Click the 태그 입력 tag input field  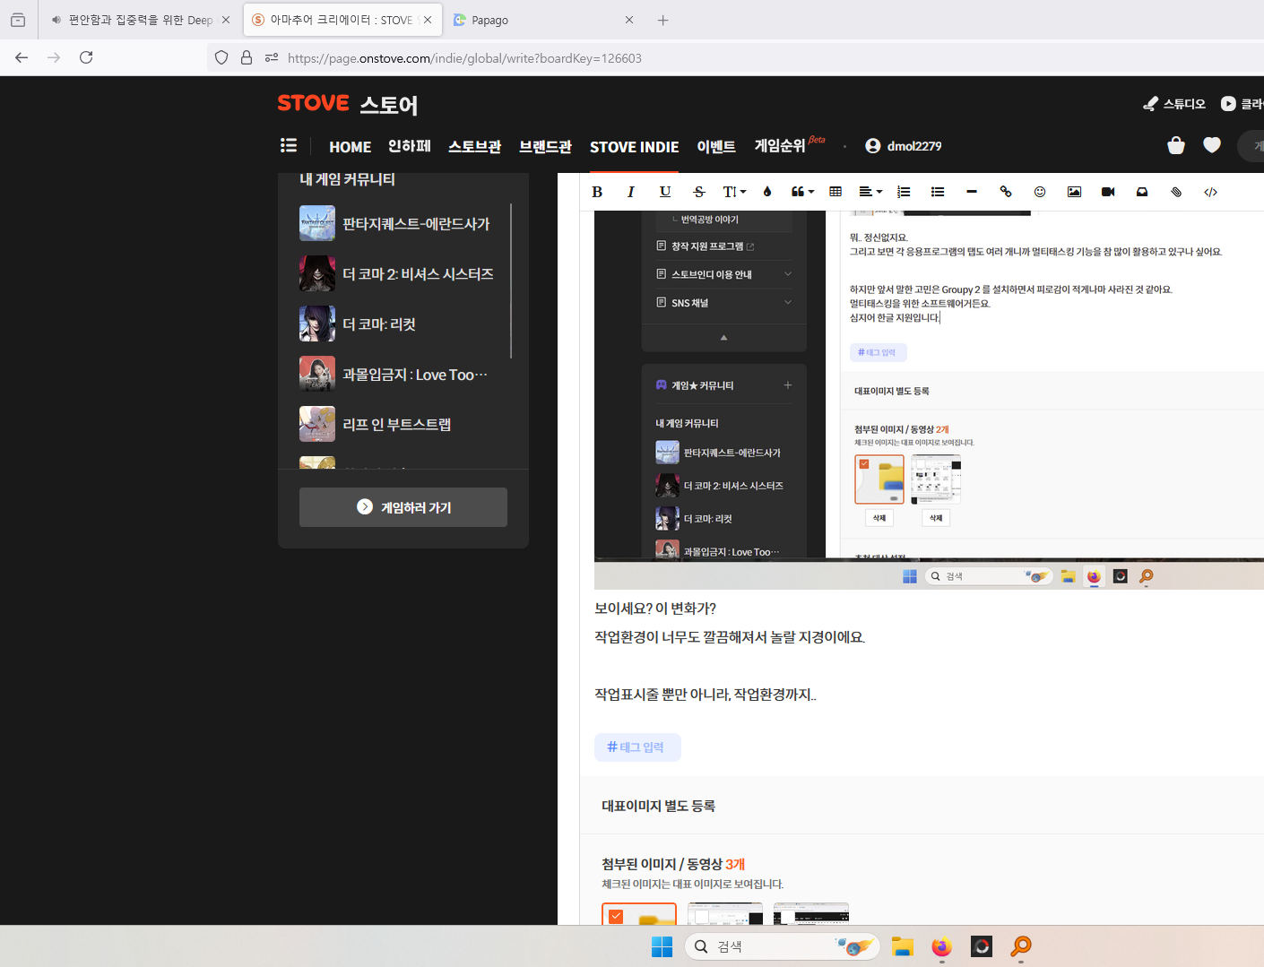pos(637,747)
